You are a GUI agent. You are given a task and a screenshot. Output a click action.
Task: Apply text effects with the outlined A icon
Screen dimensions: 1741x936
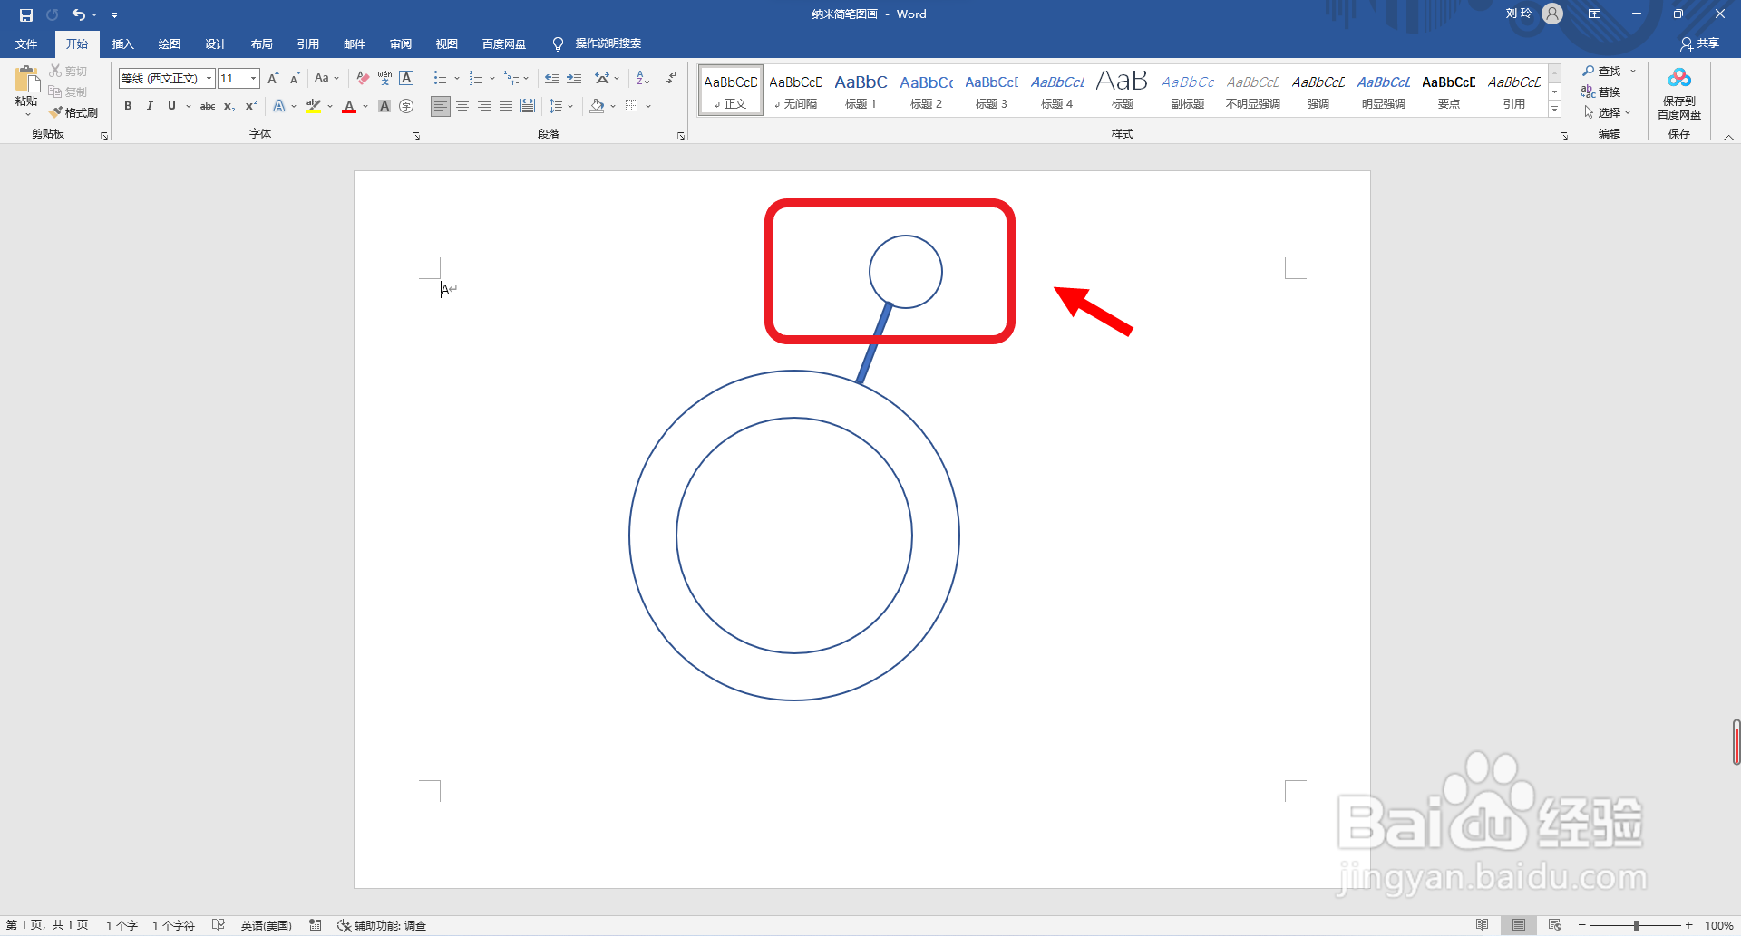pyautogui.click(x=279, y=106)
